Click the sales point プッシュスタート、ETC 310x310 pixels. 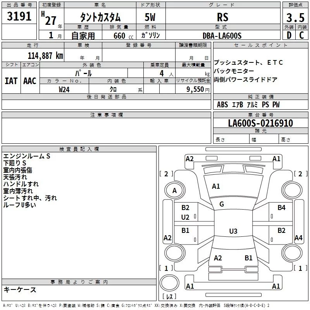coord(248,62)
